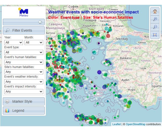Image resolution: width=162 pixels, height=131 pixels.
Task: Open Event's human fatalities dropdown
Action: (x=24, y=62)
